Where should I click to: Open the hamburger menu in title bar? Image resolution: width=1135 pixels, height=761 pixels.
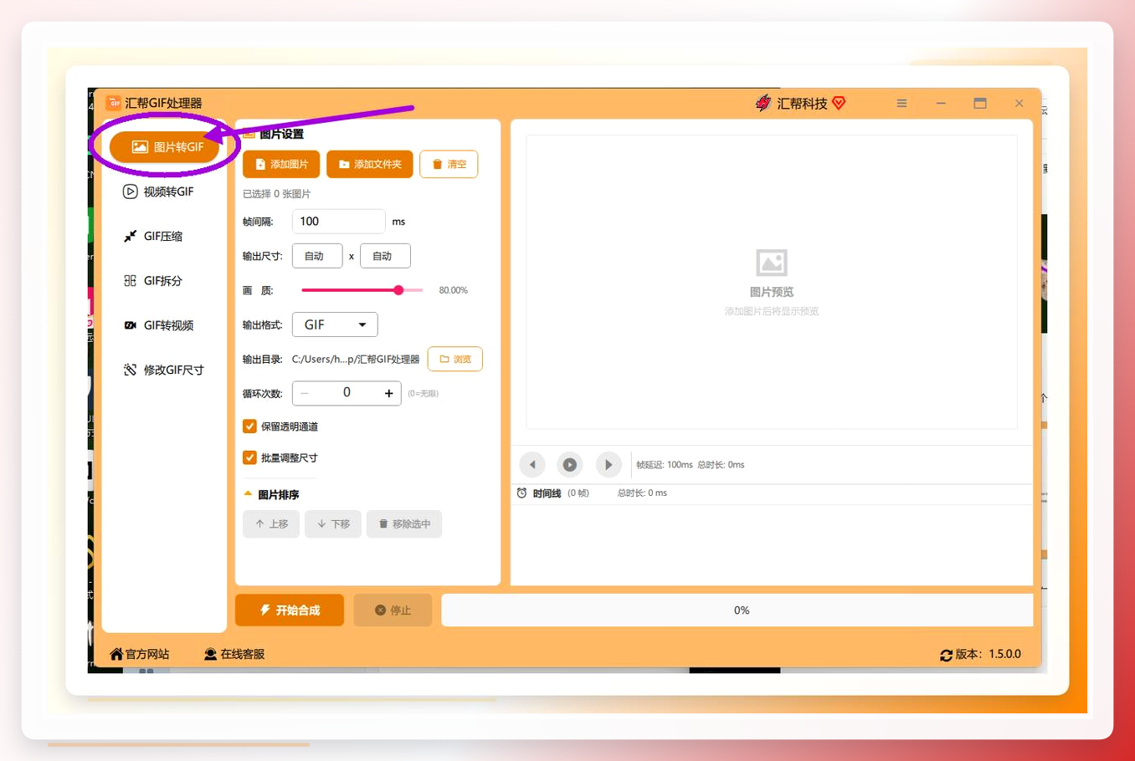click(x=901, y=103)
